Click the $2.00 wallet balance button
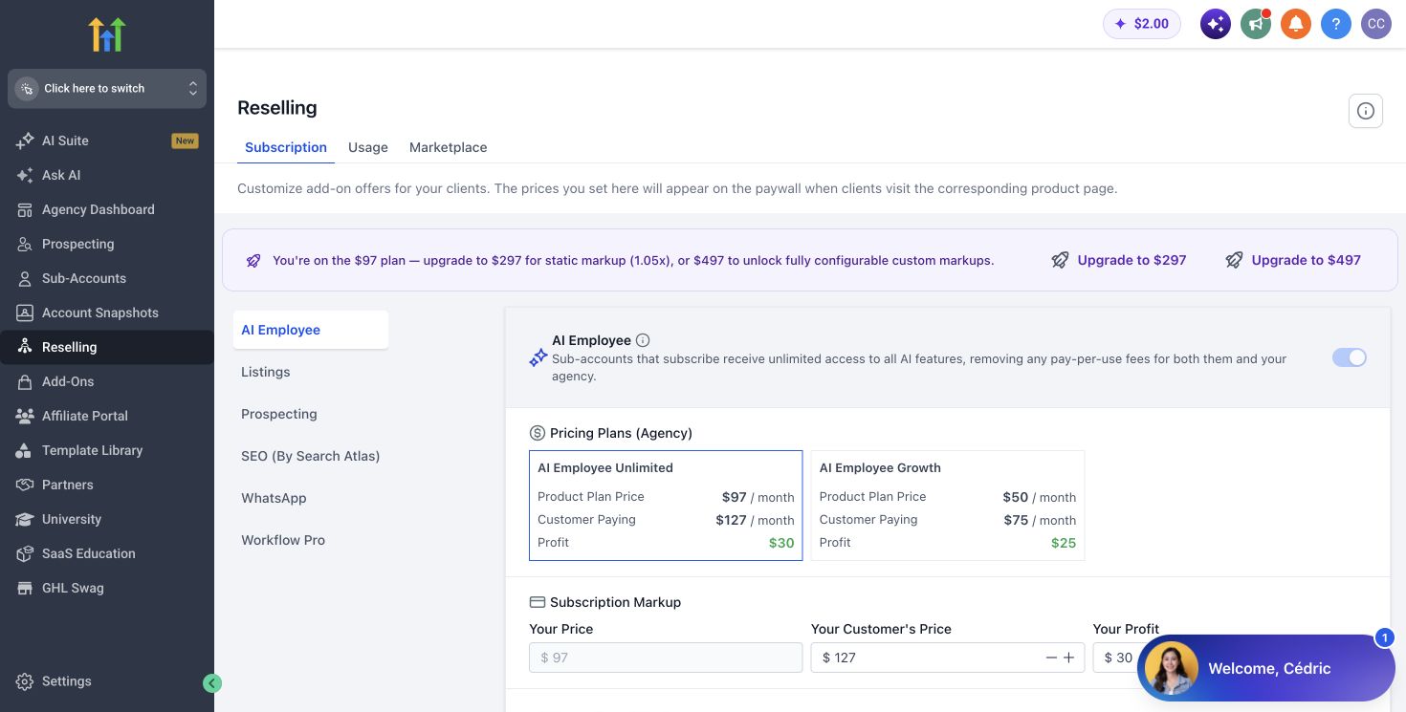The height and width of the screenshot is (712, 1406). [1142, 24]
